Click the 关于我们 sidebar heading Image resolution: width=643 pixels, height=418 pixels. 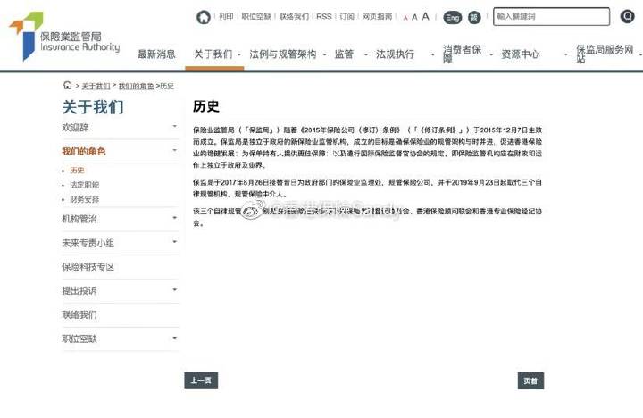click(93, 107)
